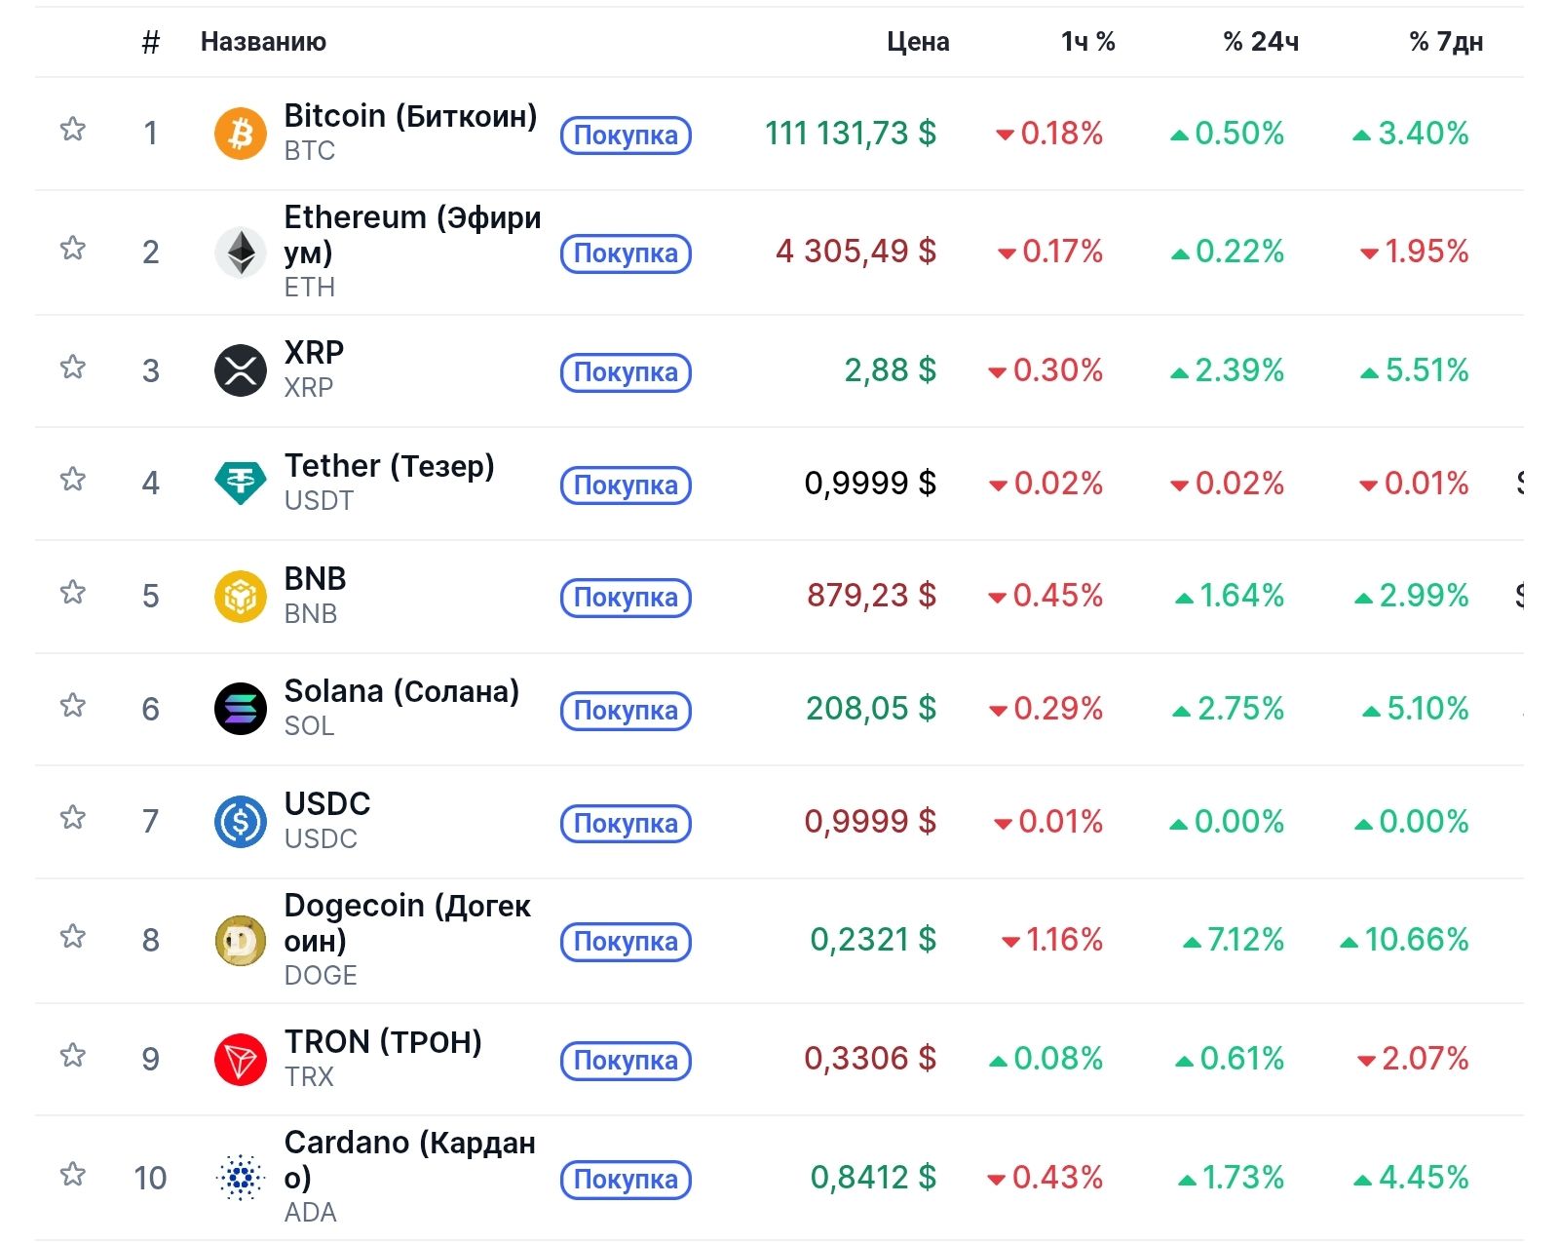Sort by the % 7дн column header
The image size is (1559, 1243).
1445,42
